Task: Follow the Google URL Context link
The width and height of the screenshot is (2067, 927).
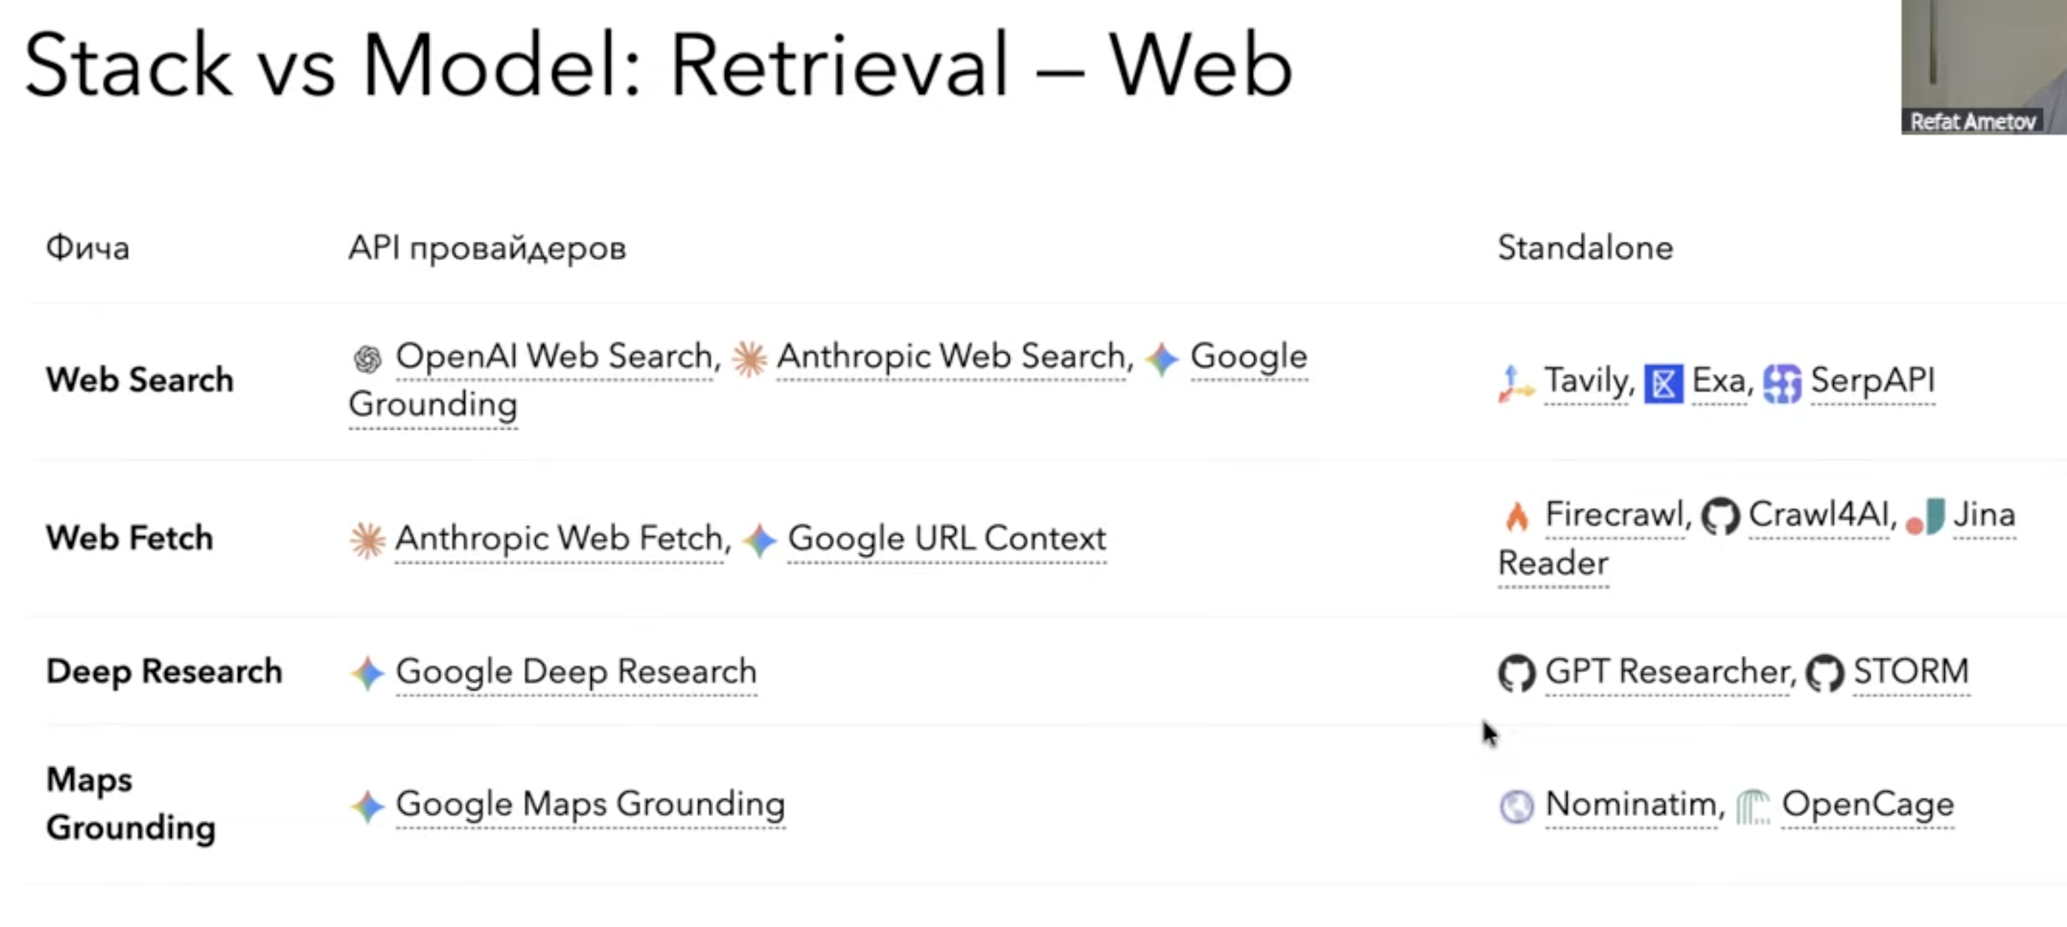Action: click(x=947, y=539)
